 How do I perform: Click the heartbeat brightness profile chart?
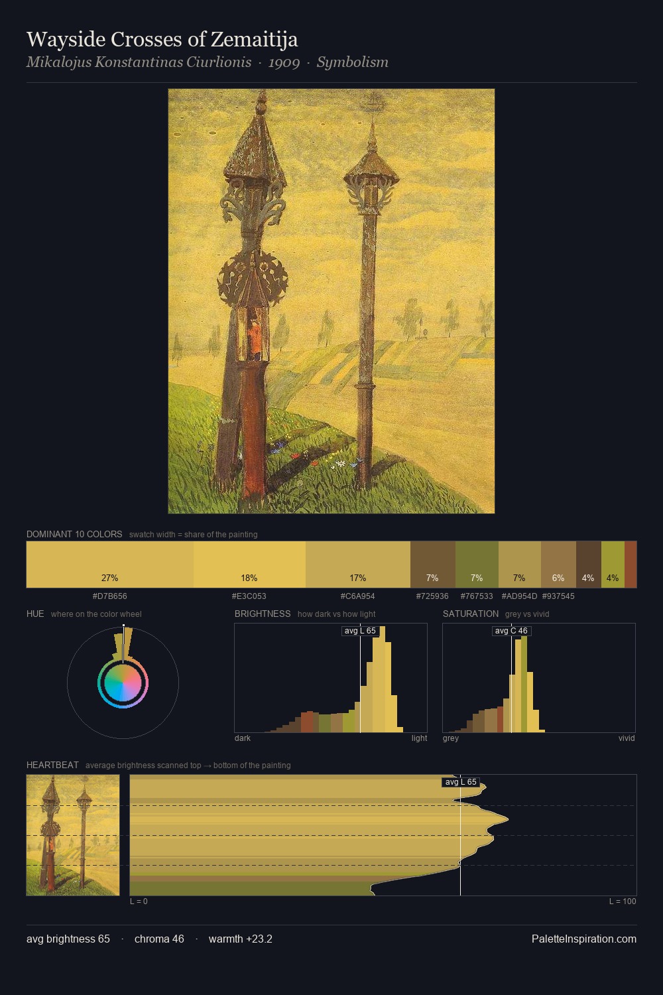383,835
